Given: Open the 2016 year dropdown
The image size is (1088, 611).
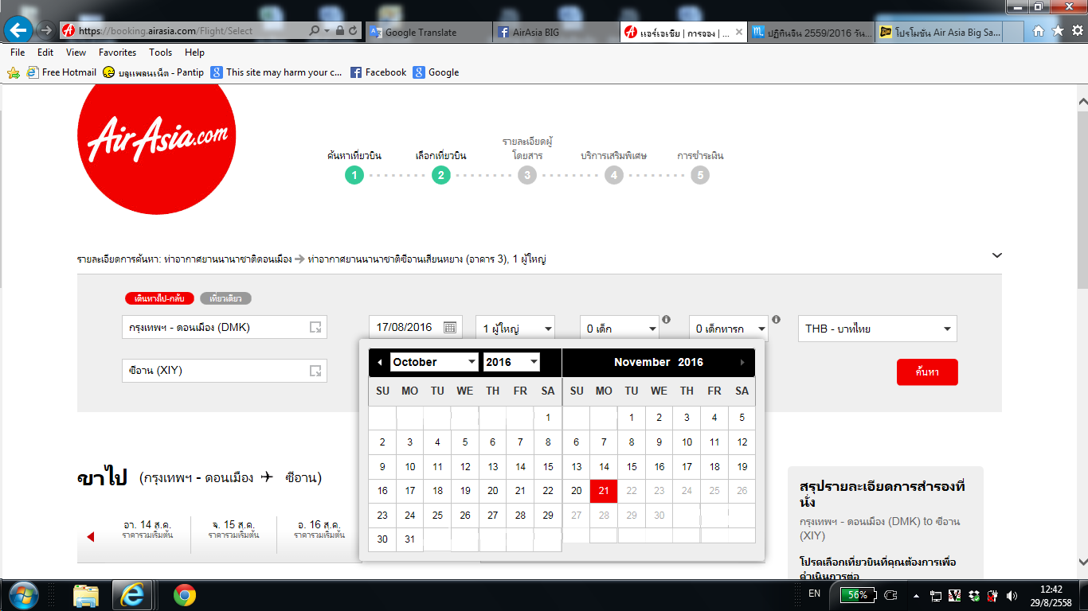Looking at the screenshot, I should tap(511, 362).
